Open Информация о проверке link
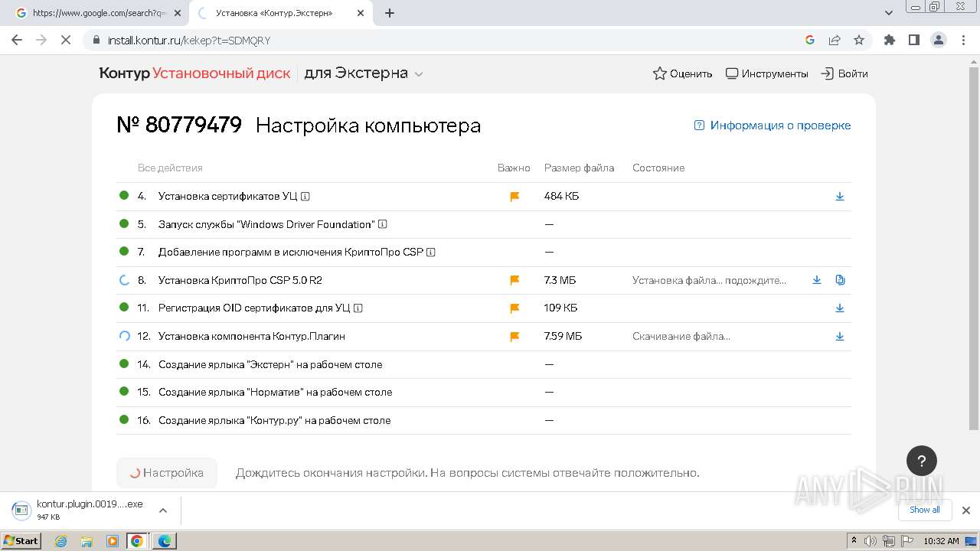The image size is (980, 551). 773,126
